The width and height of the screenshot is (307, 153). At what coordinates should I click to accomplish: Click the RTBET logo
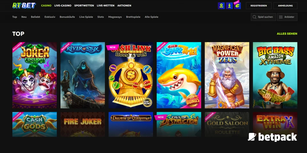[x=24, y=5]
